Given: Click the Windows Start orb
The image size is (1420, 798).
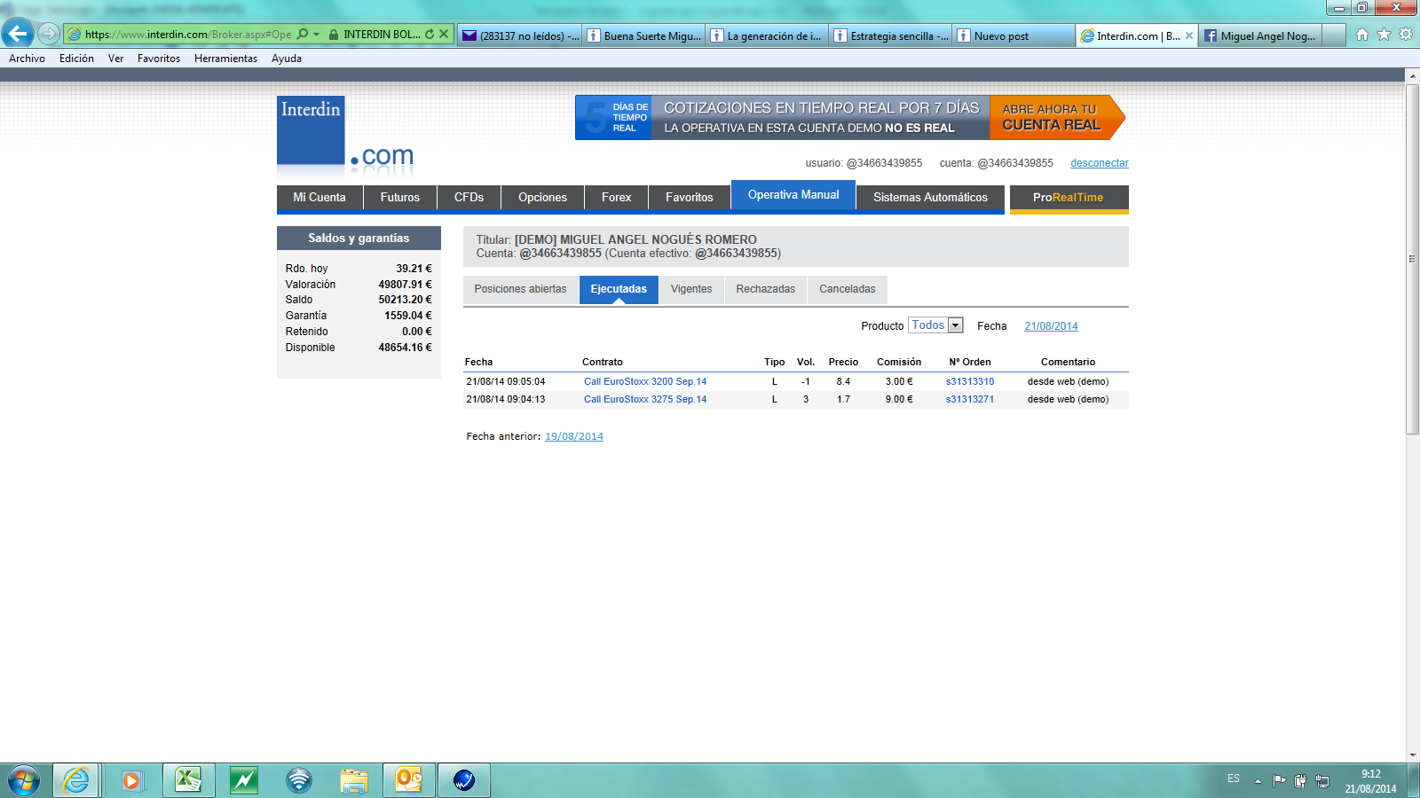Looking at the screenshot, I should [24, 780].
